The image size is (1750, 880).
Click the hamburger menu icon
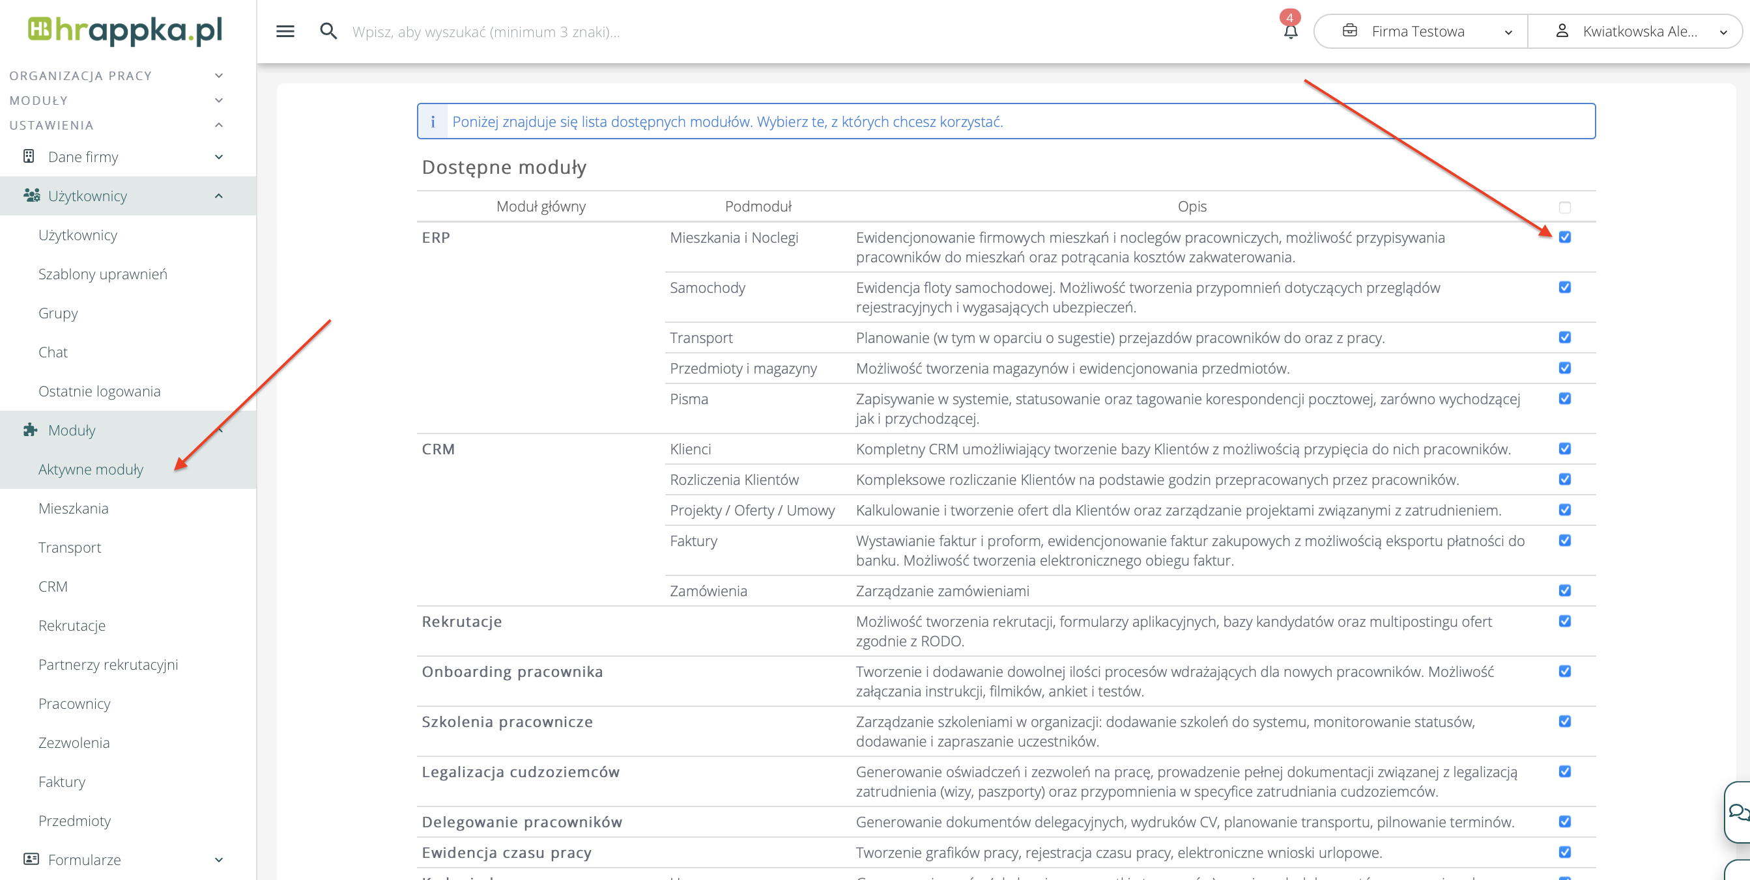[x=285, y=31]
